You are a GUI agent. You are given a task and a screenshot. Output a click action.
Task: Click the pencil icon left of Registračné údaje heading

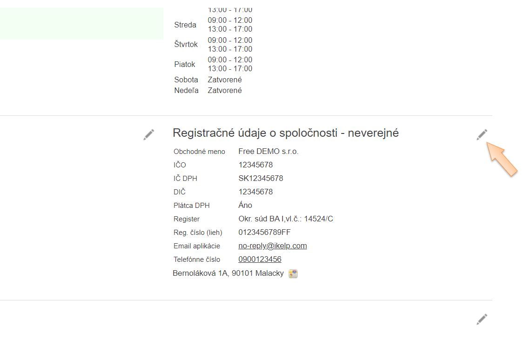tap(148, 135)
